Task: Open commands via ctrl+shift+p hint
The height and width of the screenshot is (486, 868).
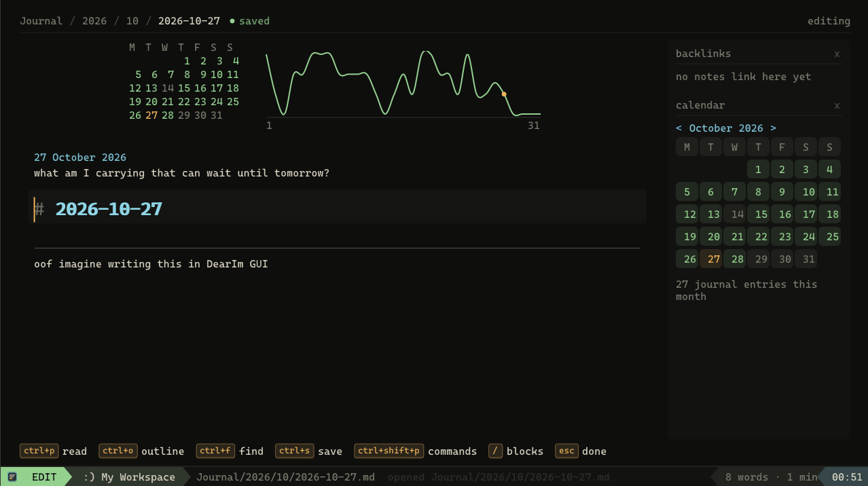Action: [x=416, y=451]
